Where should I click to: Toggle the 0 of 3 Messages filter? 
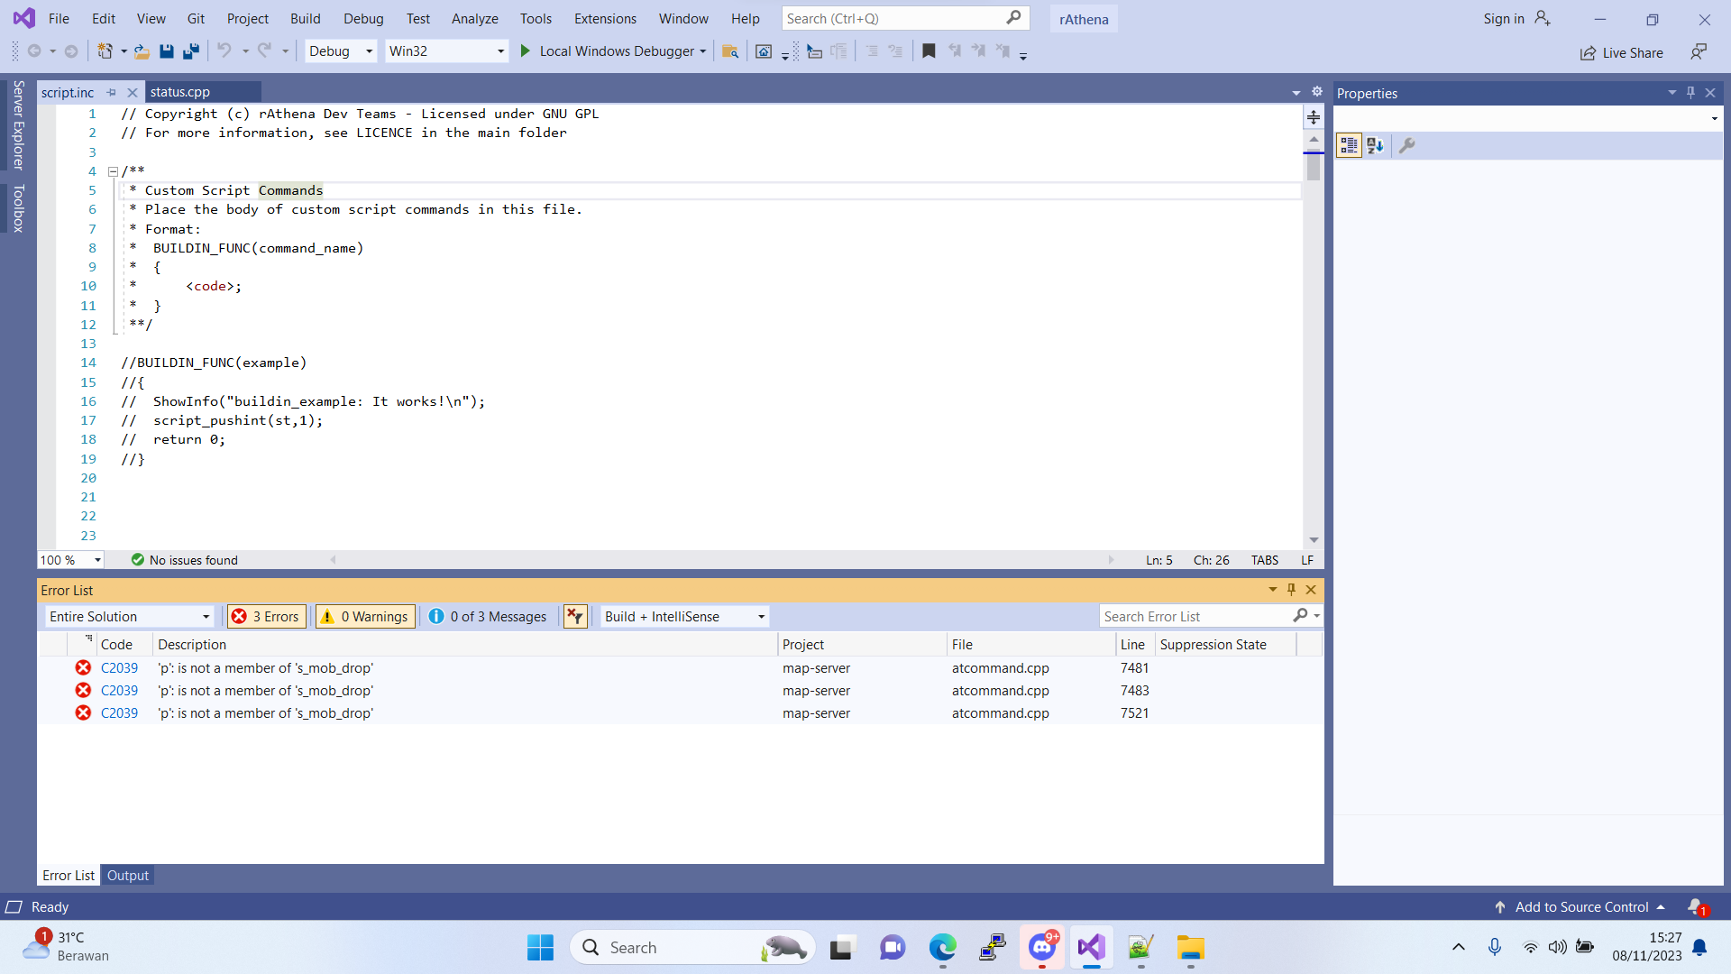[x=489, y=617]
